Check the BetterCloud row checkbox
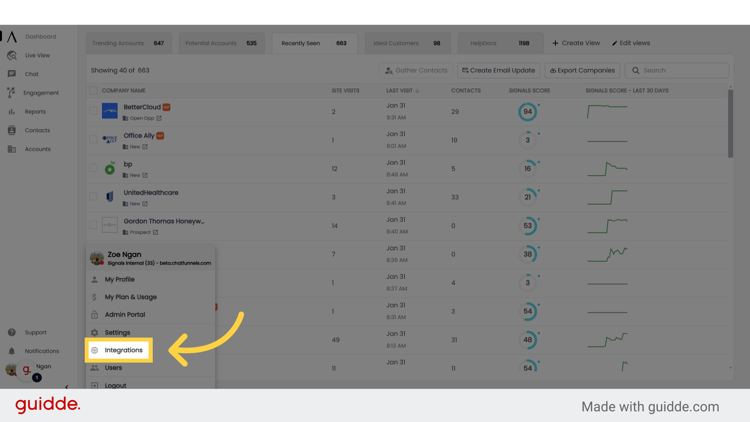Screen dimensions: 750x422 (x=93, y=111)
